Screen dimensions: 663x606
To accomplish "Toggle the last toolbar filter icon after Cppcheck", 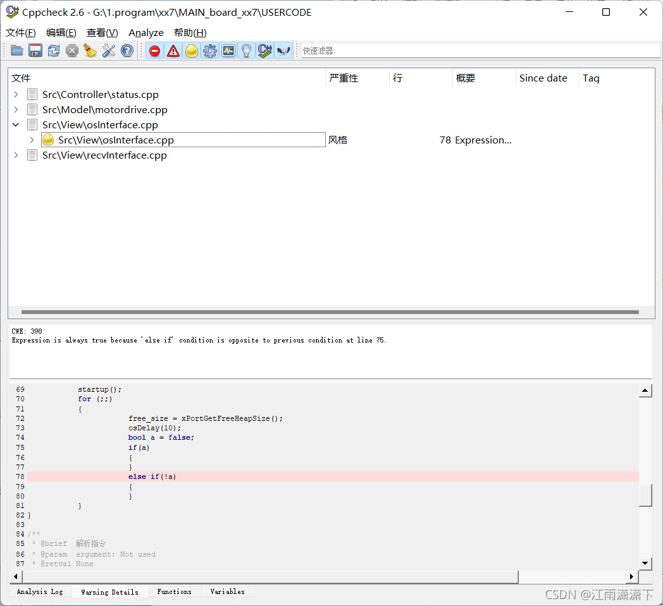I will (283, 51).
